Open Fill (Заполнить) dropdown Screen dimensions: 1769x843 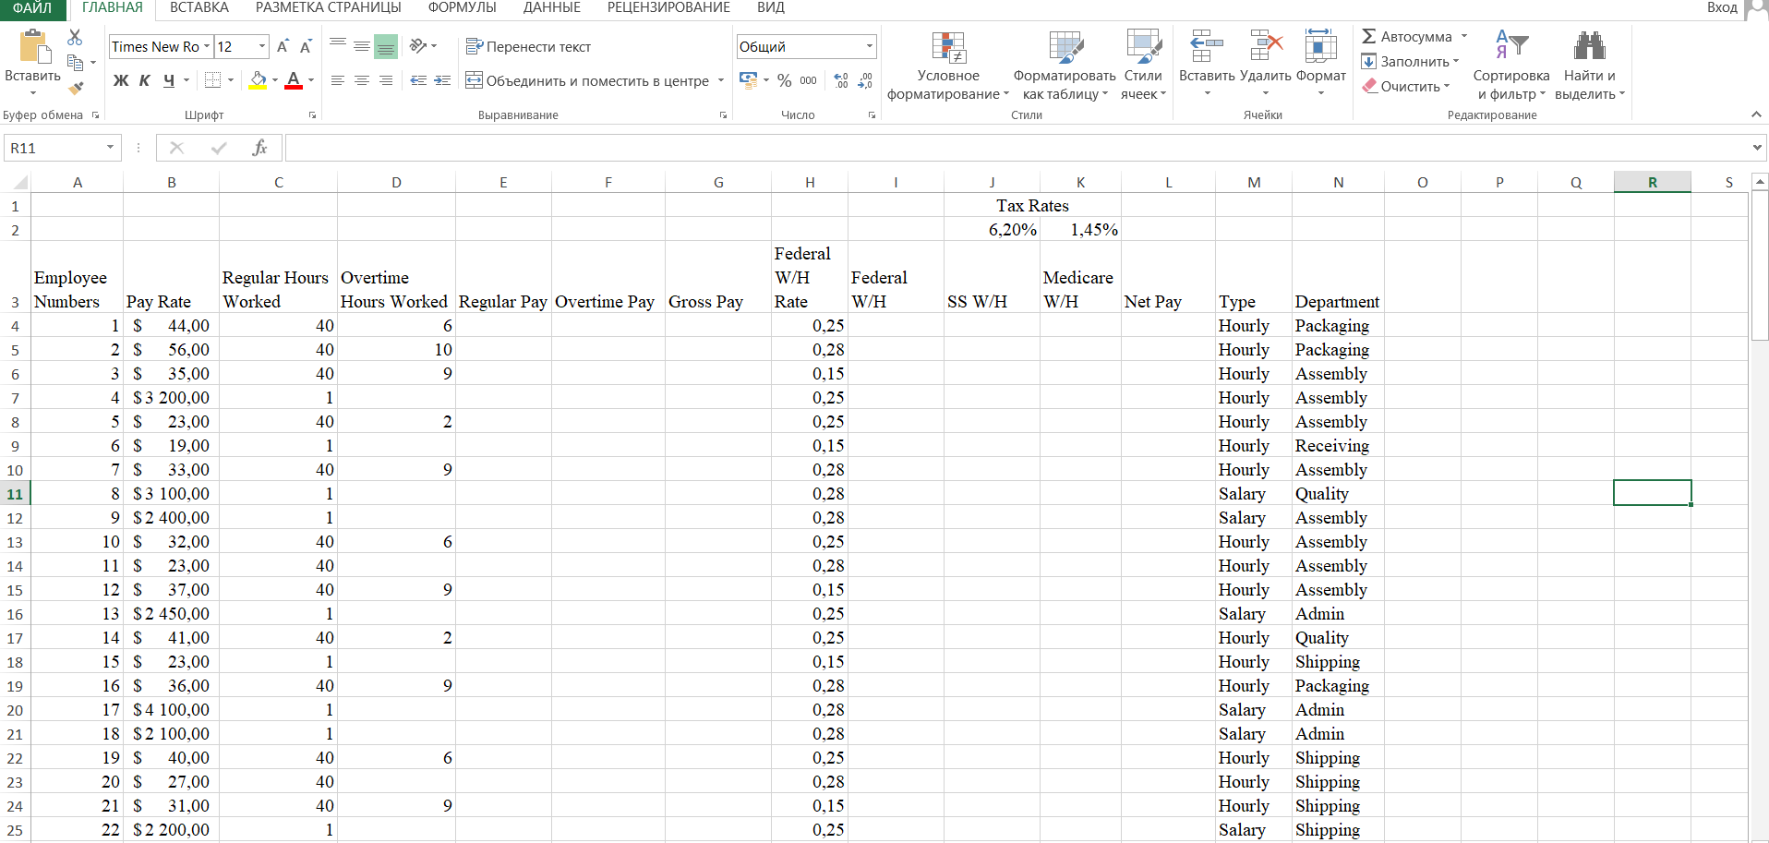tap(1410, 62)
